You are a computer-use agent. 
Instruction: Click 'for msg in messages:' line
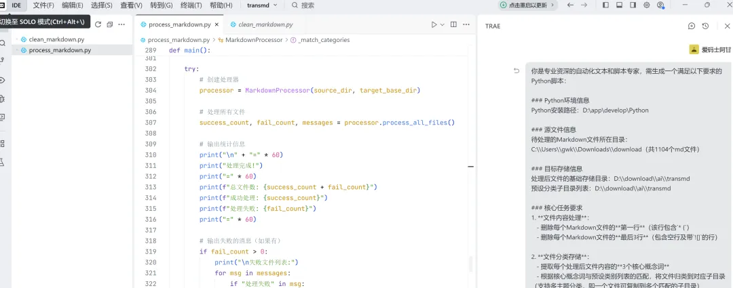click(252, 273)
